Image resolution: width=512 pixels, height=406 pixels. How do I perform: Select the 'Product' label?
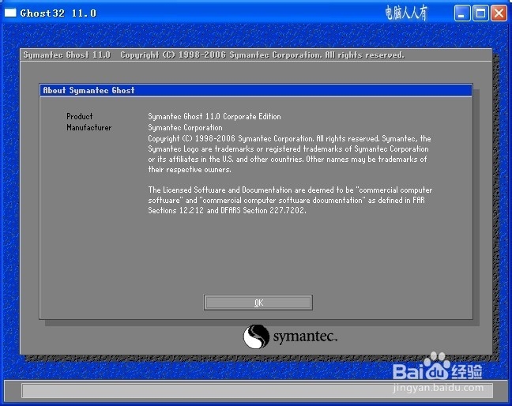click(79, 117)
